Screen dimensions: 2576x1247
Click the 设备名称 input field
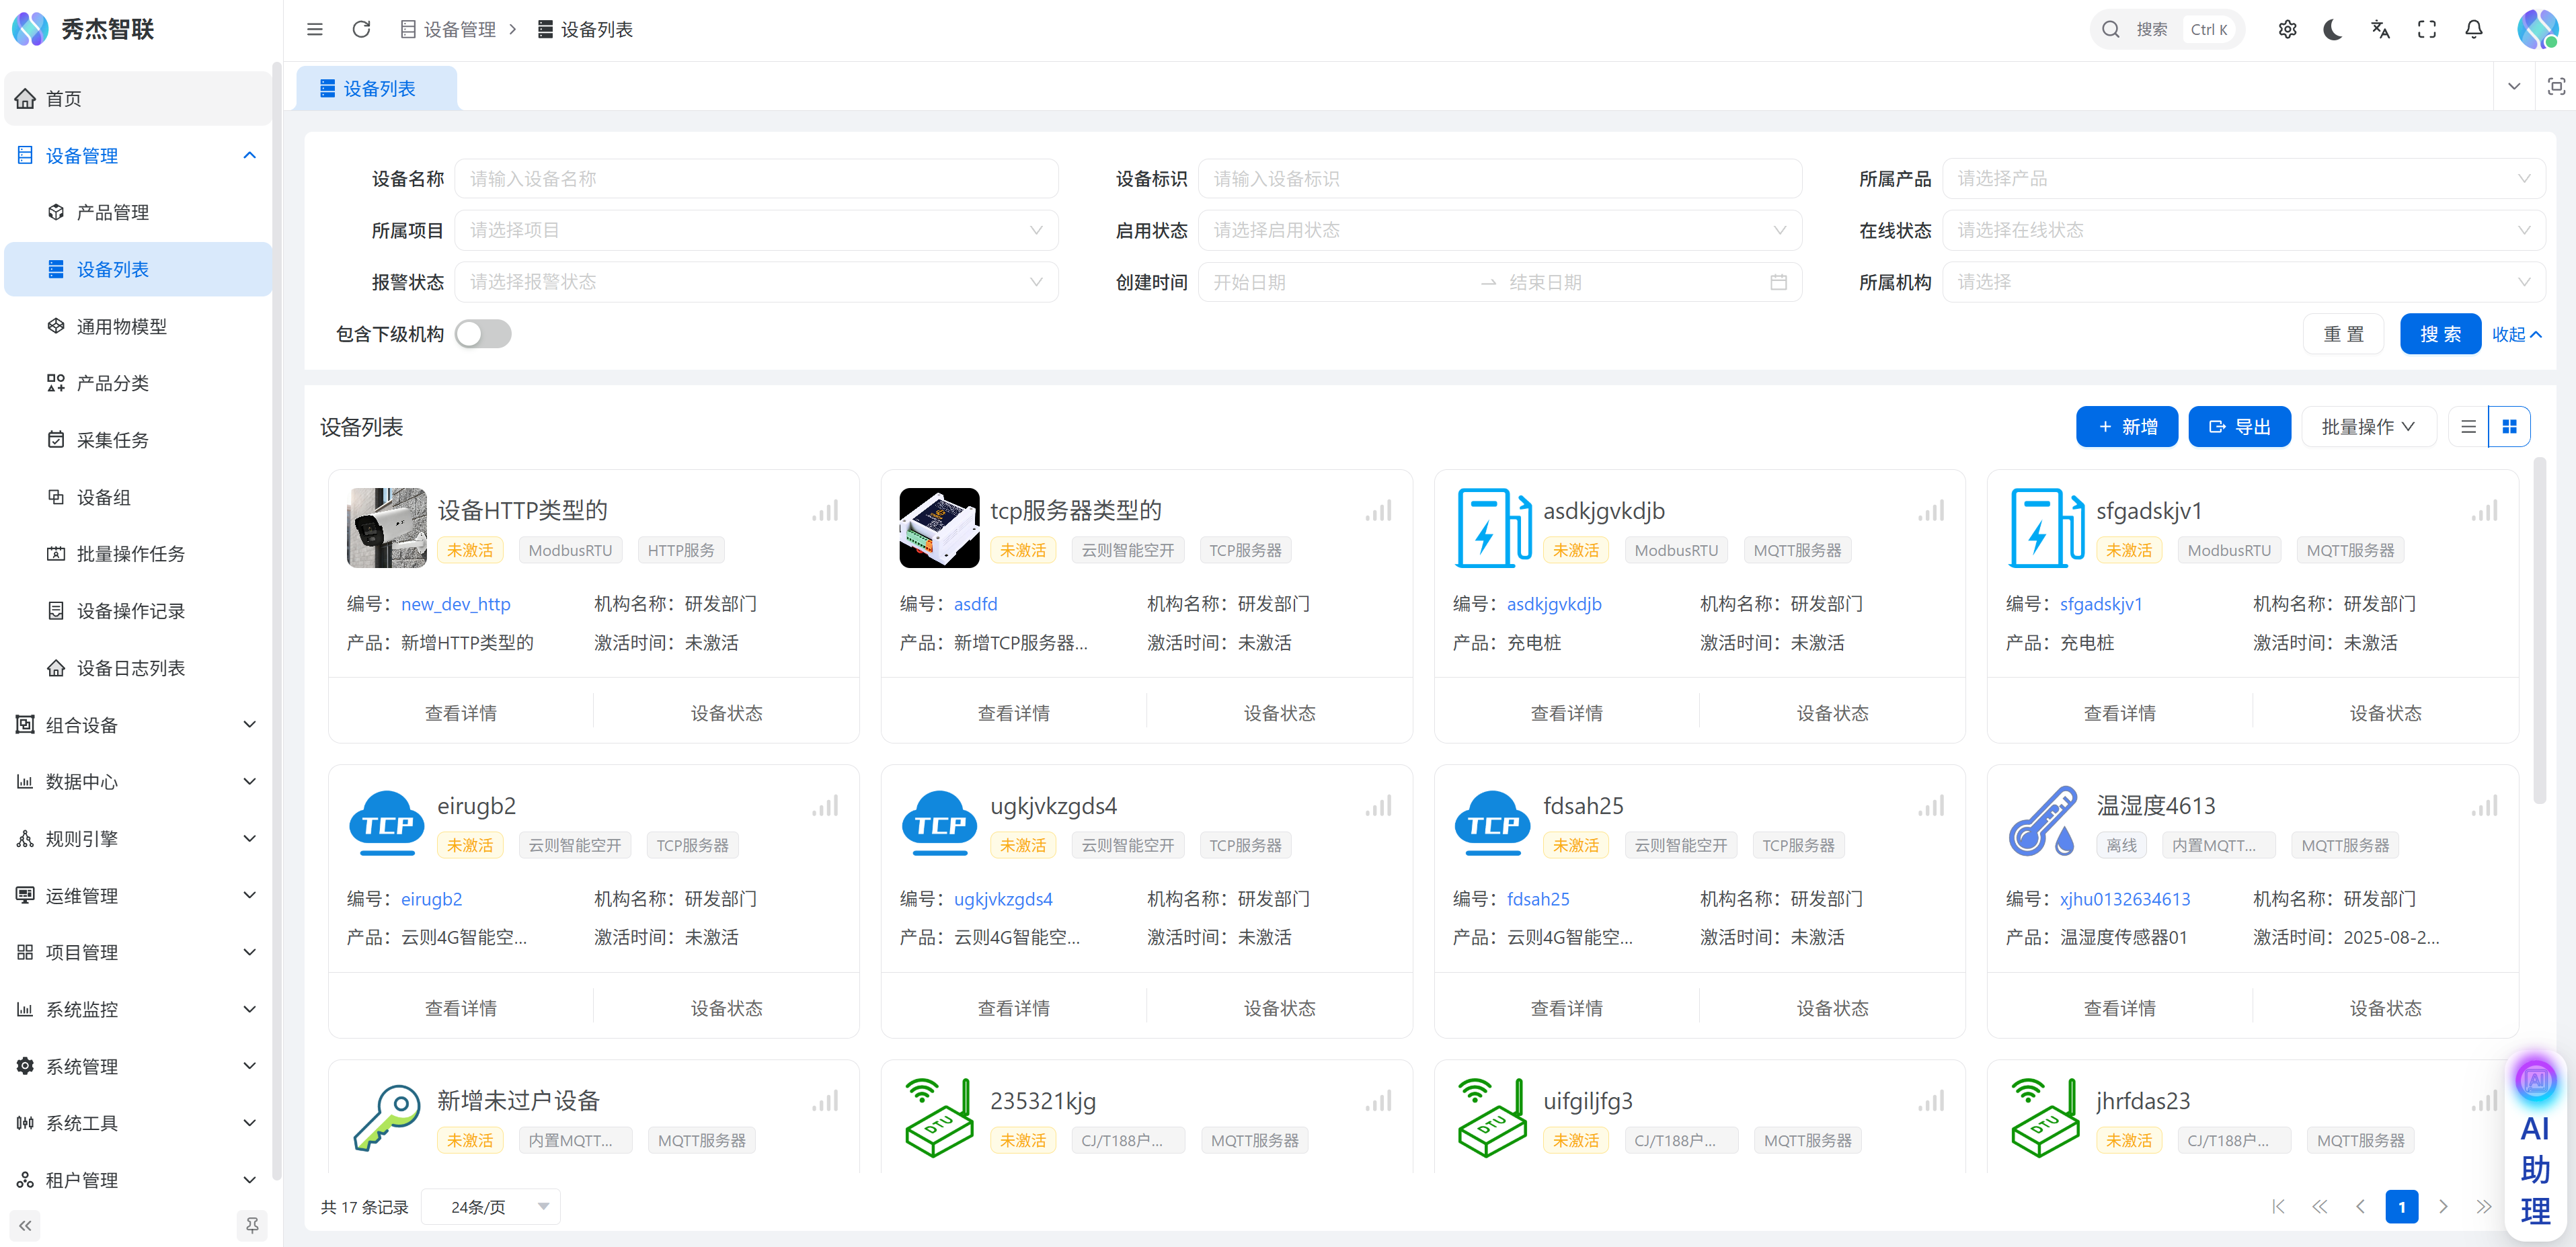(x=756, y=179)
